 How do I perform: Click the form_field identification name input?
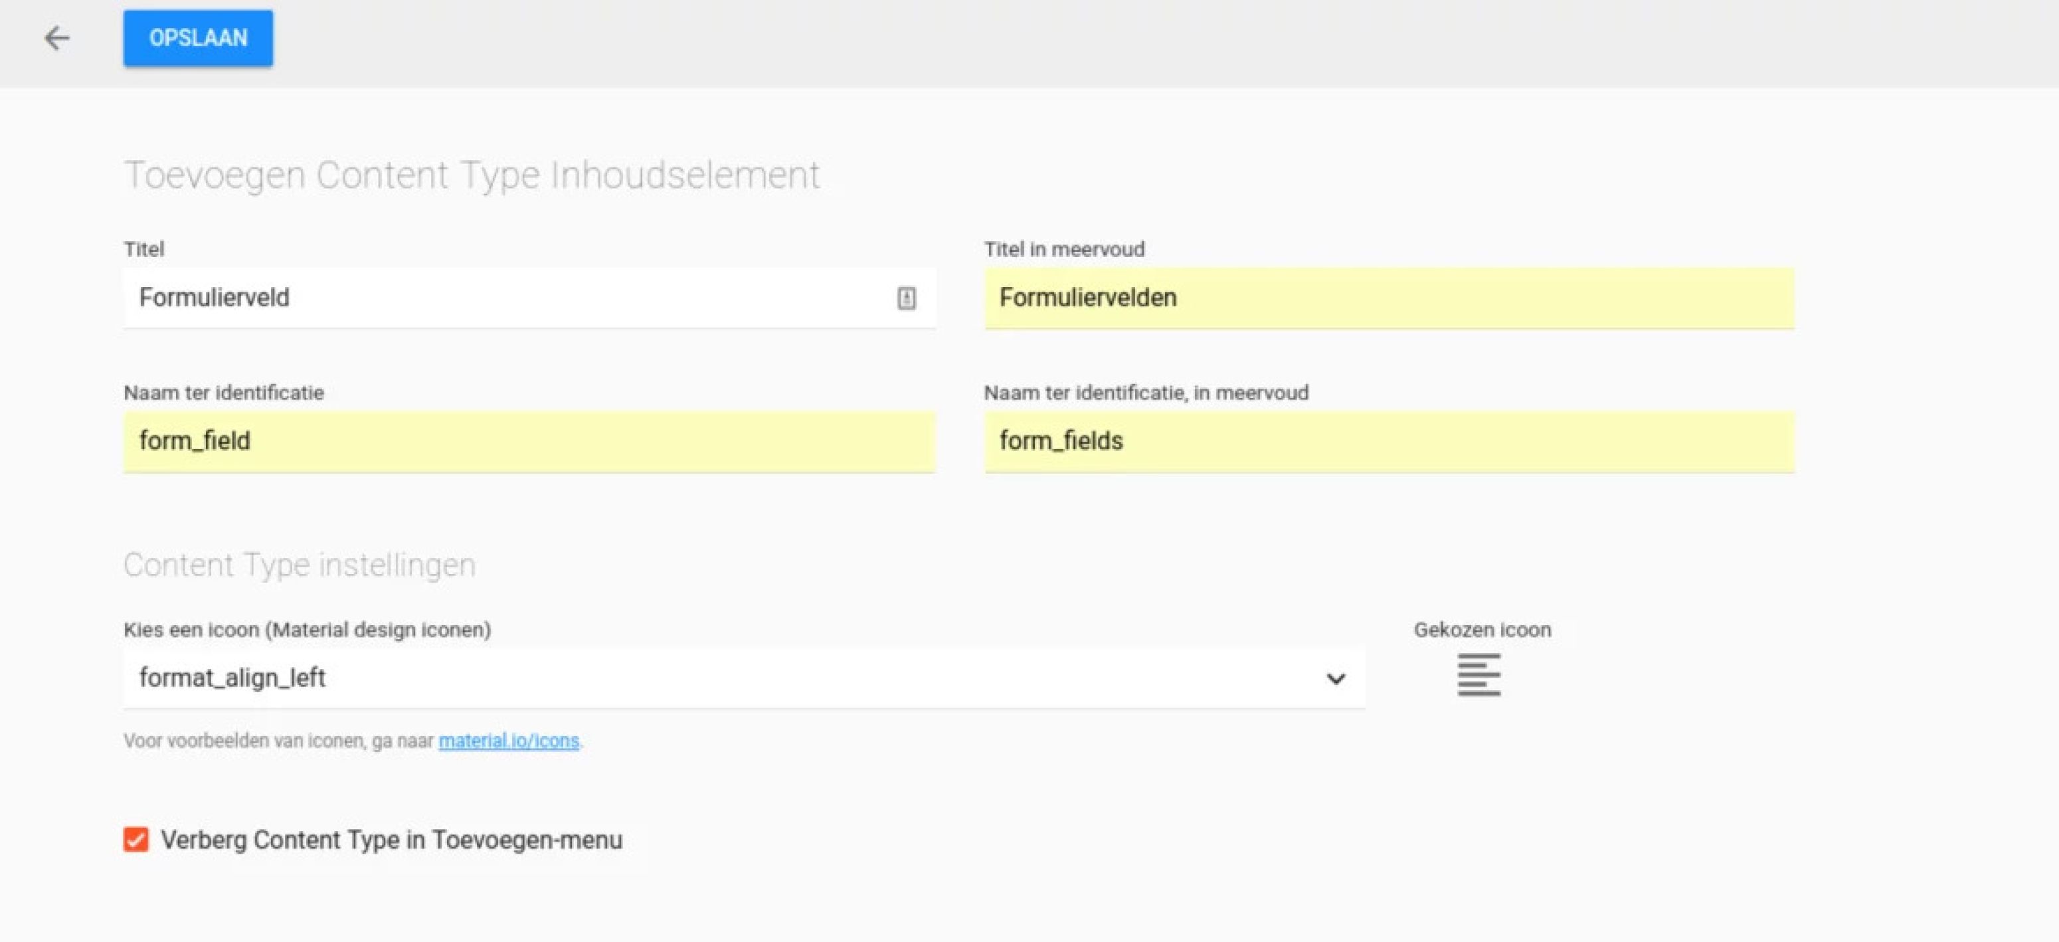[529, 441]
